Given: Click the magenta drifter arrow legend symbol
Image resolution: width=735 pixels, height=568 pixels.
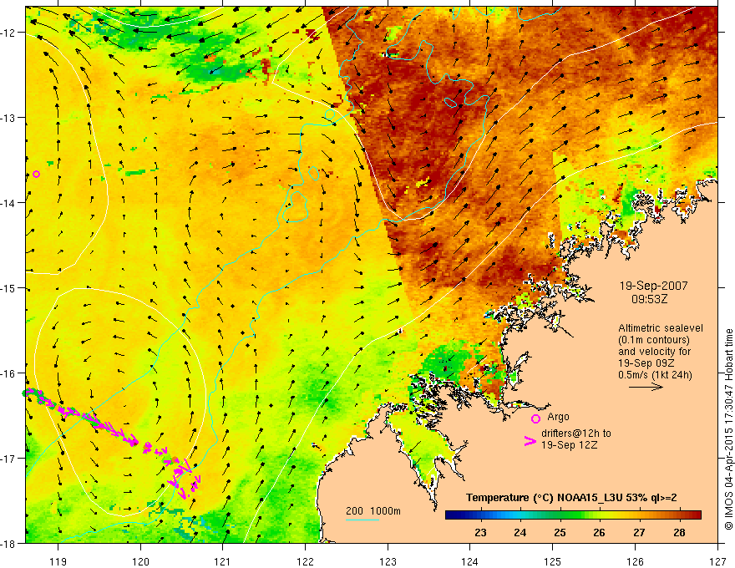Looking at the screenshot, I should 530,441.
